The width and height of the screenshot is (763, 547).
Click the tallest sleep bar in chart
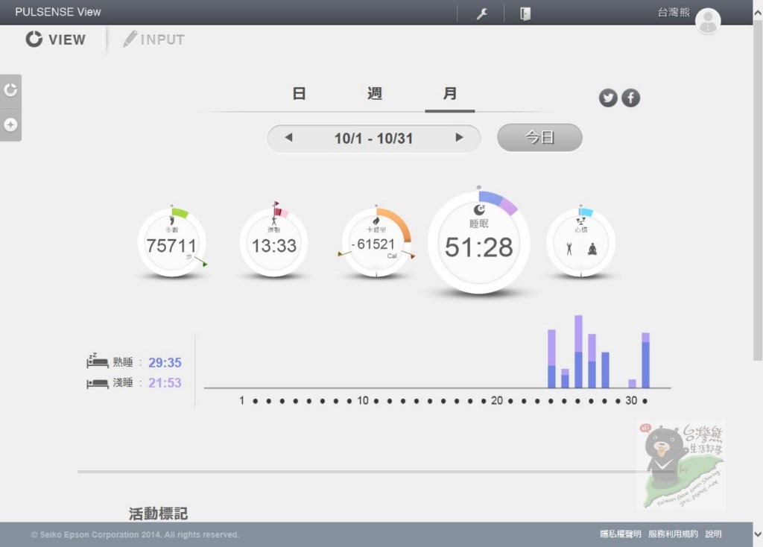(x=578, y=351)
